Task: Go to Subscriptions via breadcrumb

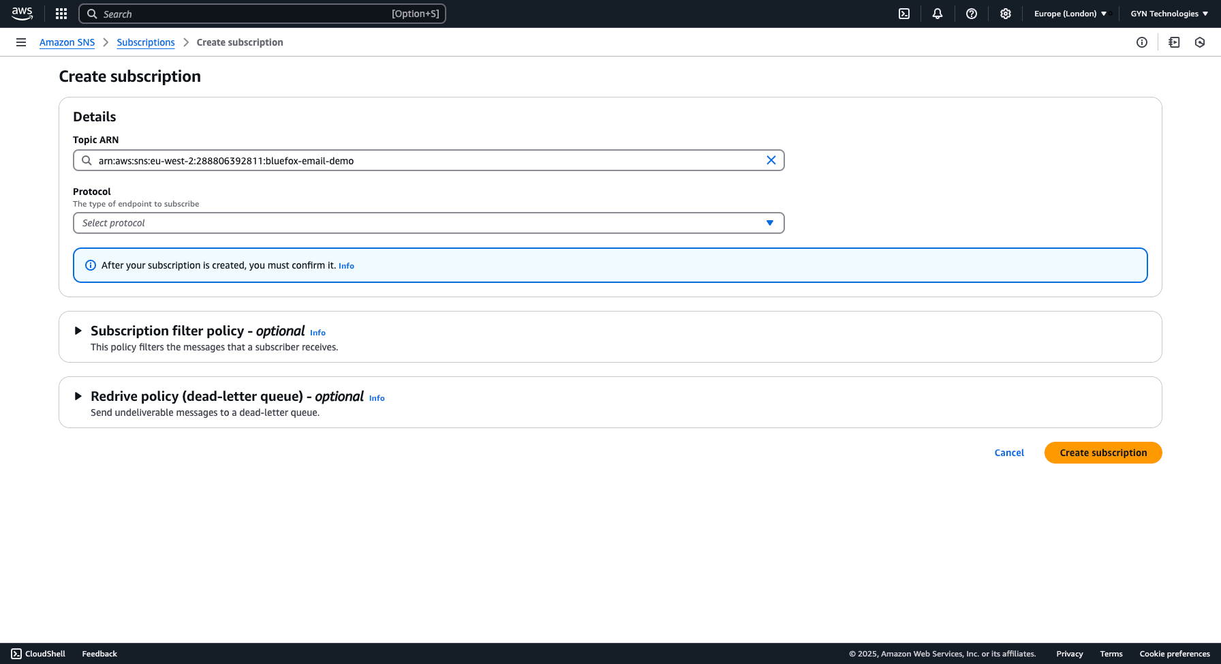Action: click(x=145, y=42)
